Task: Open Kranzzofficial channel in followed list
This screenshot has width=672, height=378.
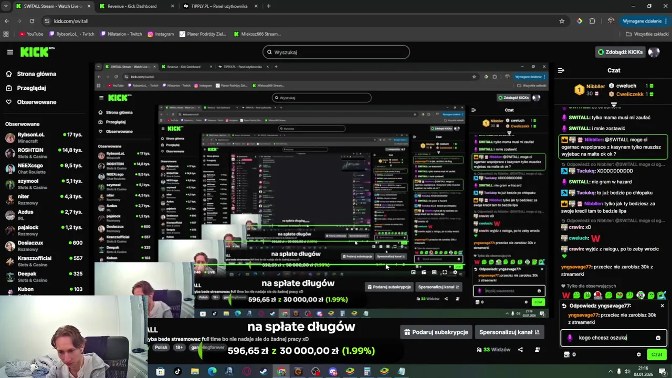Action: pyautogui.click(x=44, y=261)
